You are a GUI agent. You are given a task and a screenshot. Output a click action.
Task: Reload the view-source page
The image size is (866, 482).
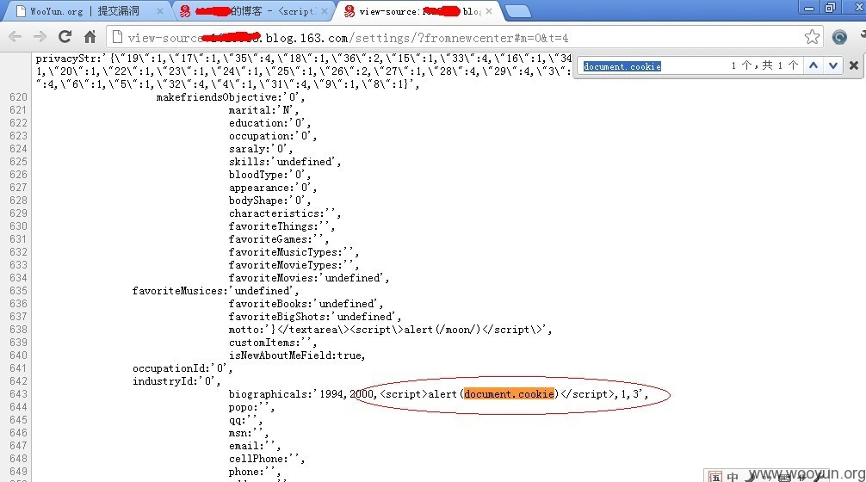pyautogui.click(x=65, y=37)
